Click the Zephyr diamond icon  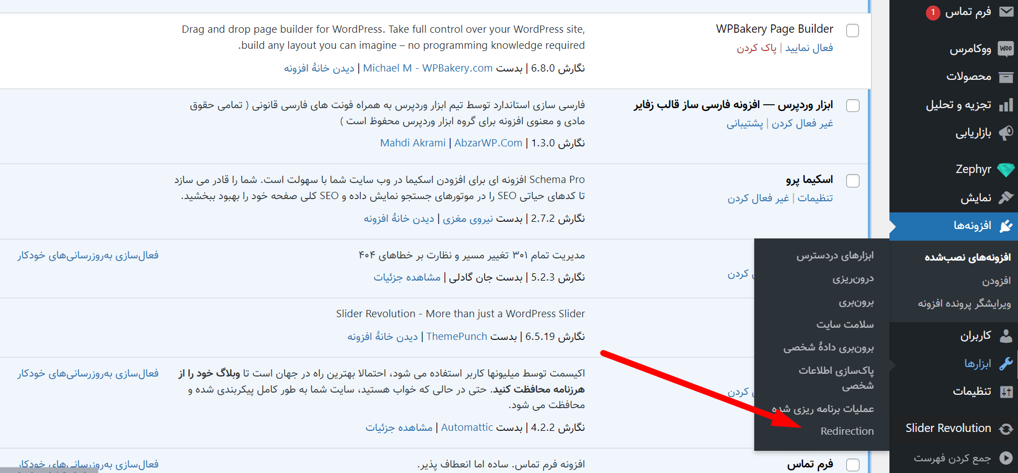pos(1006,170)
